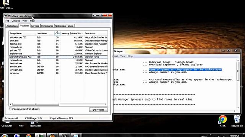This screenshot has width=245, height=137.
Task: Sort by Memory (Private Working Set) column
Action: tap(72, 33)
